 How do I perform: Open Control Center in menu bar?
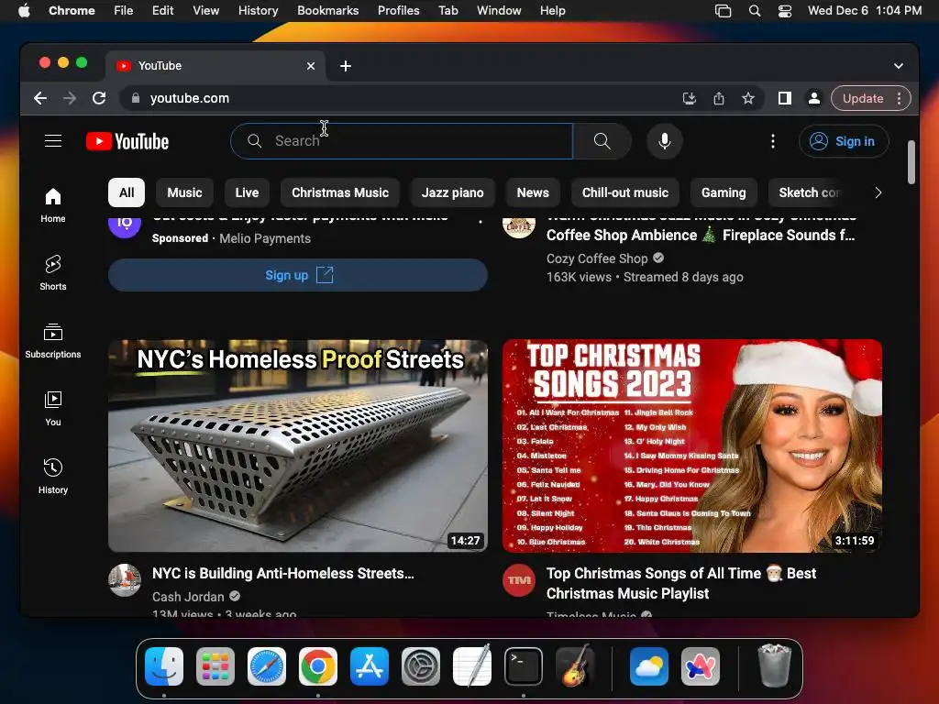coord(785,11)
